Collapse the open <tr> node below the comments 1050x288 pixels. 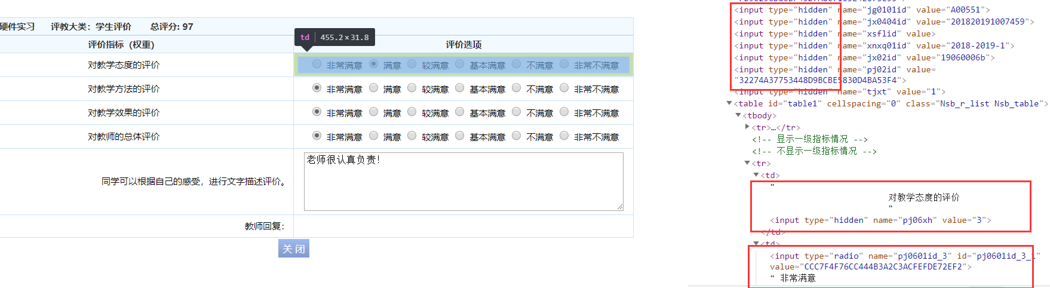click(747, 163)
